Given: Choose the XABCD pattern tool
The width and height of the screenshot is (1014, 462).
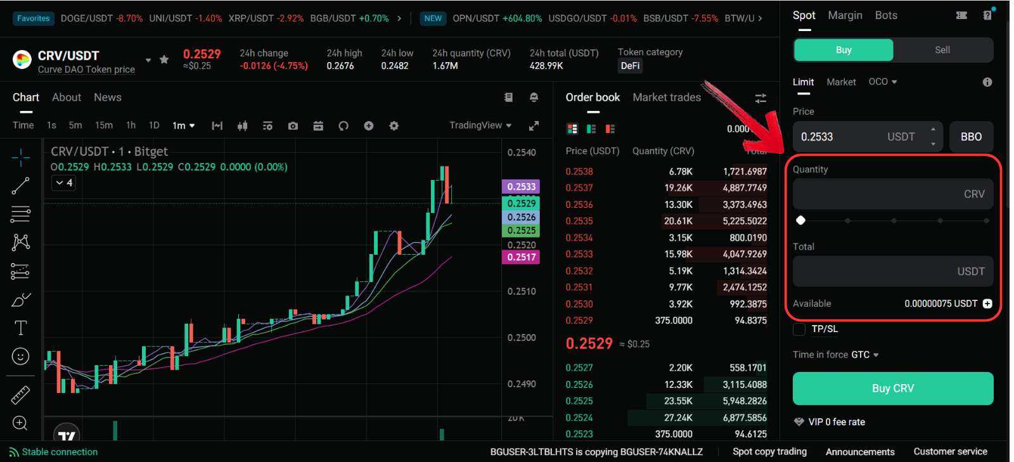Looking at the screenshot, I should pyautogui.click(x=20, y=242).
